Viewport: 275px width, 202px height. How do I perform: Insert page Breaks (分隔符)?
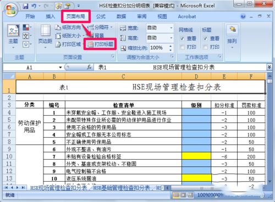[100, 27]
